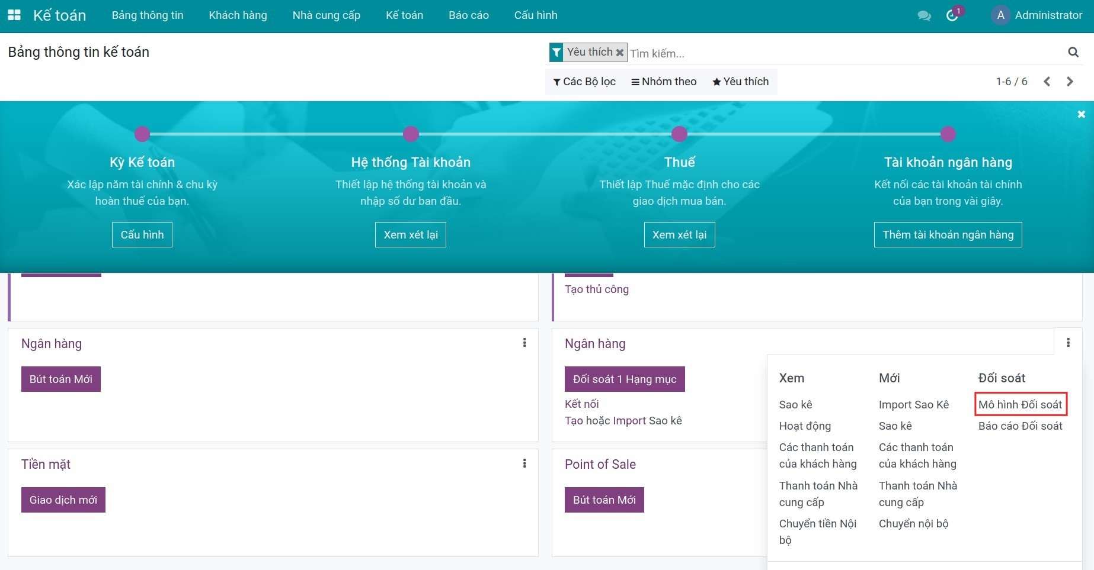Expand the Nhóm theo dropdown
This screenshot has width=1094, height=570.
point(664,82)
